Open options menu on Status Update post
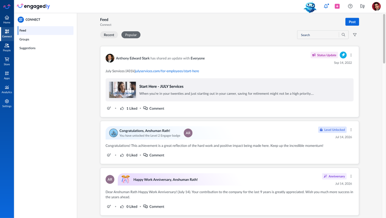 [x=351, y=55]
